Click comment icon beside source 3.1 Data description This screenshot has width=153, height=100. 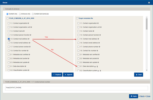point(25,66)
